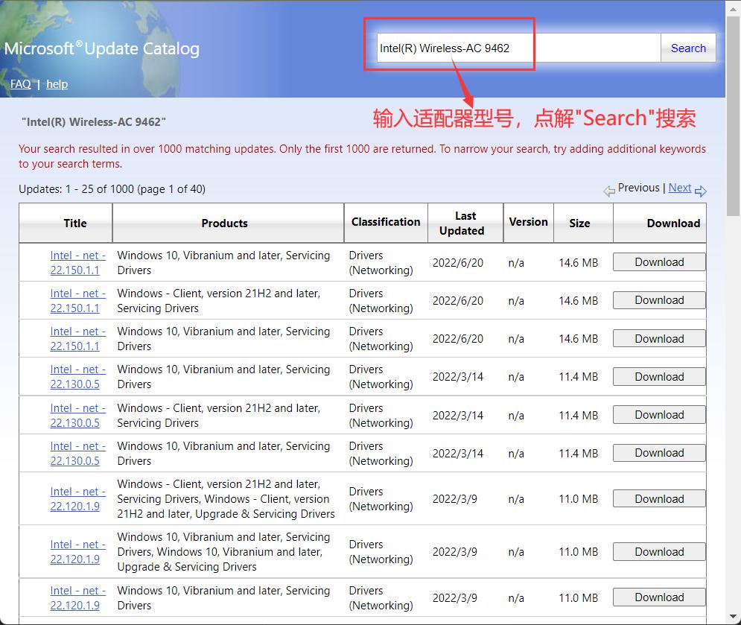
Task: Click the Classification column header
Action: click(385, 223)
